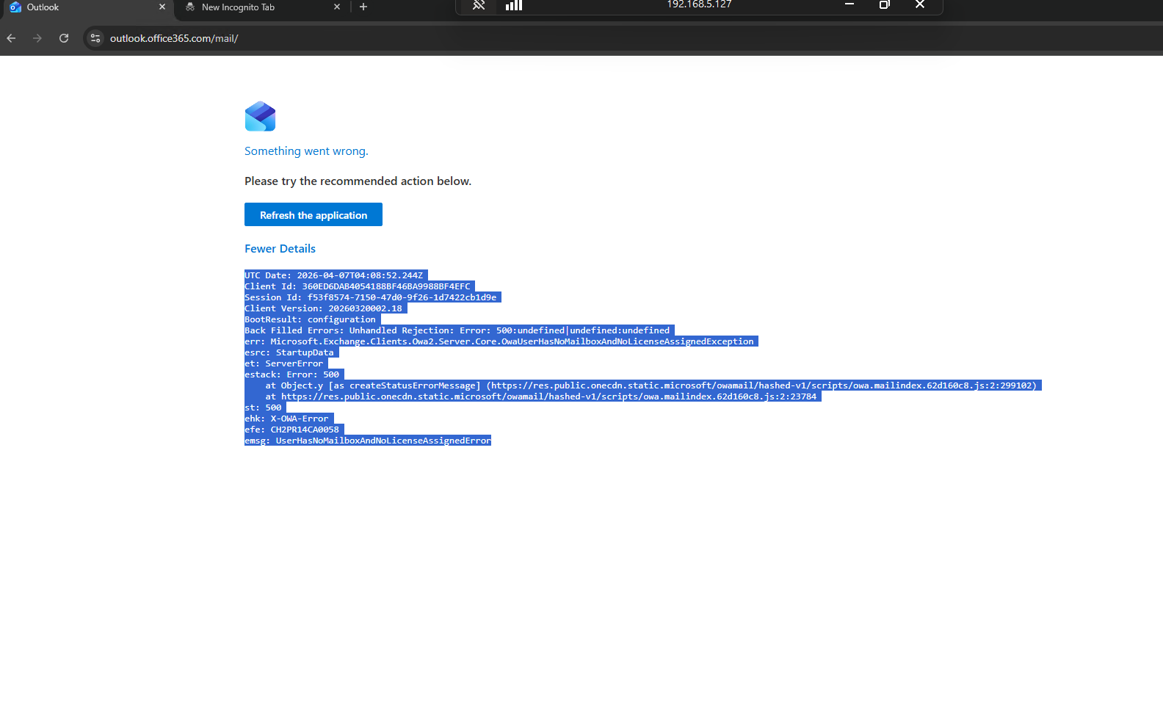The height and width of the screenshot is (710, 1163).
Task: Click the Object.y createStatusErrorMessage stack line
Action: pos(653,385)
